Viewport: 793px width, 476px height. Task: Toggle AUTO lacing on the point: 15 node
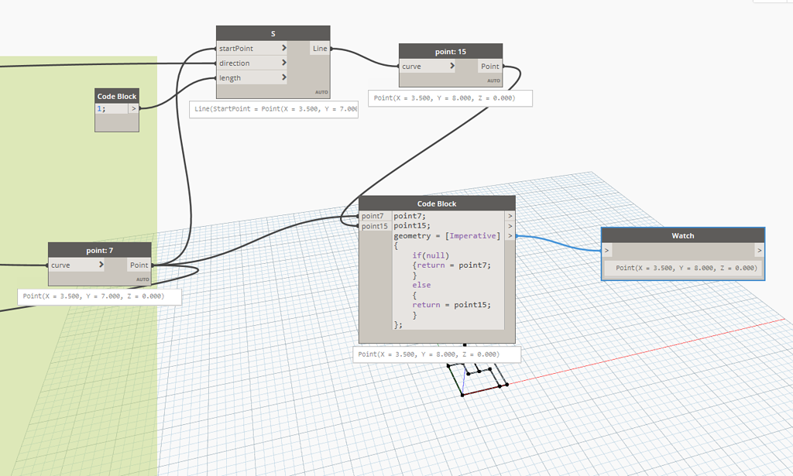point(494,80)
